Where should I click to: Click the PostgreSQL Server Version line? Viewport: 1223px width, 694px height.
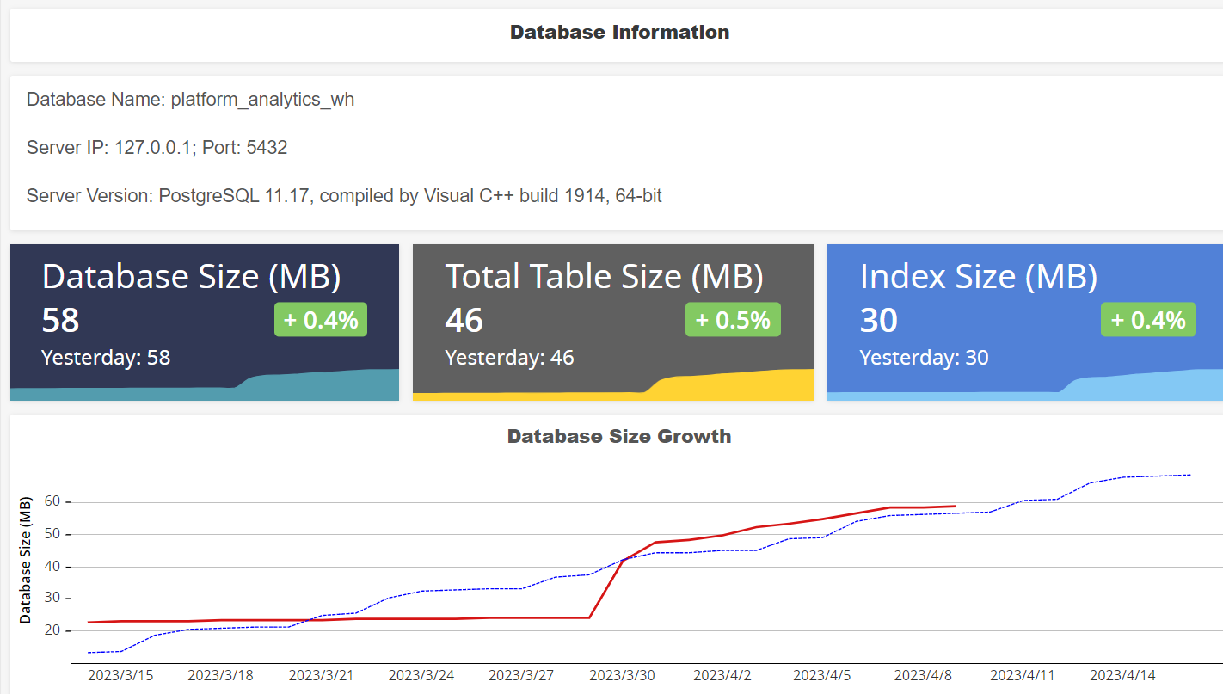344,196
